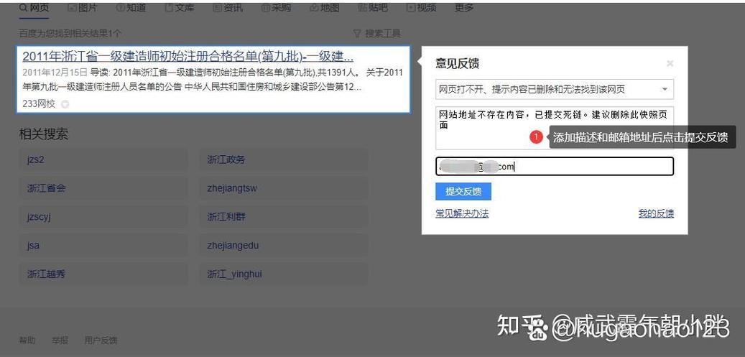Viewport: 745px width, 357px height.
Task: Open the 用户反馈 footer link
Action: 101,340
